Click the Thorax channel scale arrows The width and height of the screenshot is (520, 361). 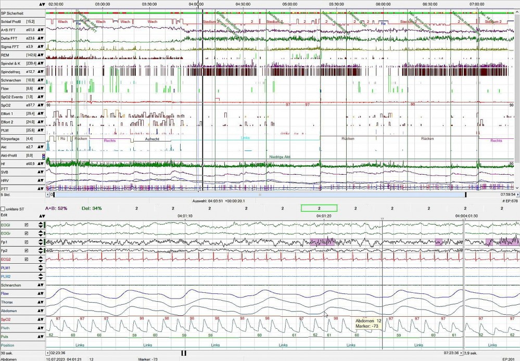click(40, 302)
